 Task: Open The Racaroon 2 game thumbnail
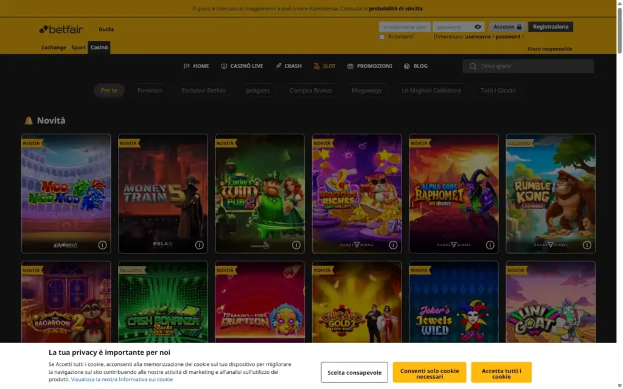click(x=66, y=302)
